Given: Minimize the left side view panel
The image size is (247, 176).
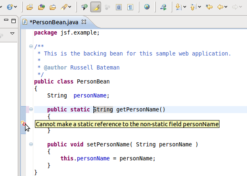Looking at the screenshot, I should [6, 20].
